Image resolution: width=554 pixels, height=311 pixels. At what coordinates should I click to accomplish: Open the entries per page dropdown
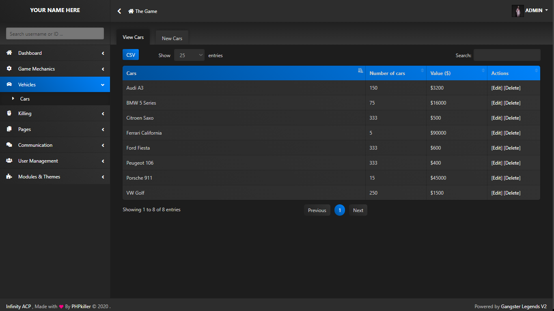pos(189,56)
